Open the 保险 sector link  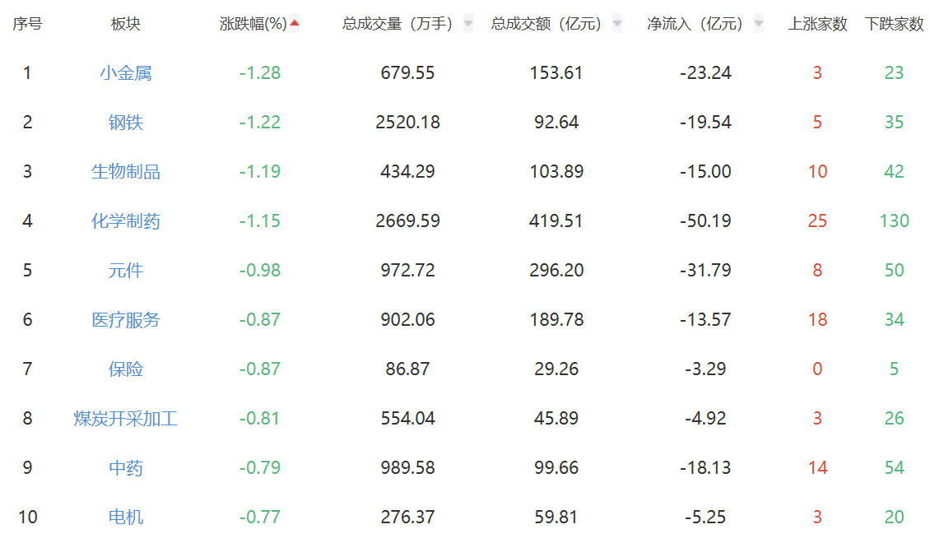[x=126, y=369]
